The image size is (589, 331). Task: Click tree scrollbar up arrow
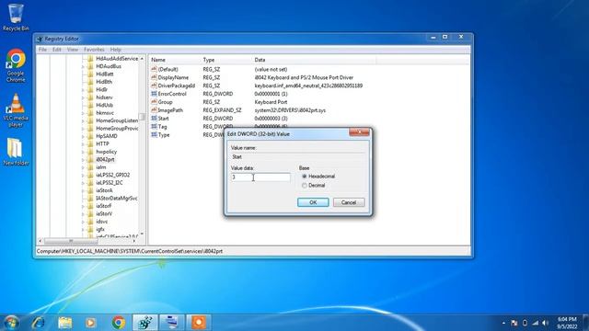(142, 59)
